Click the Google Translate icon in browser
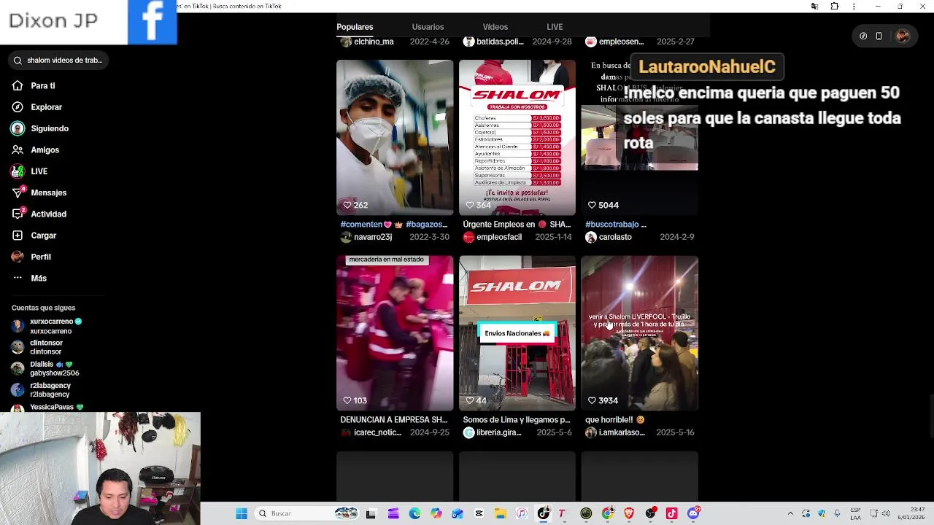 pyautogui.click(x=814, y=7)
